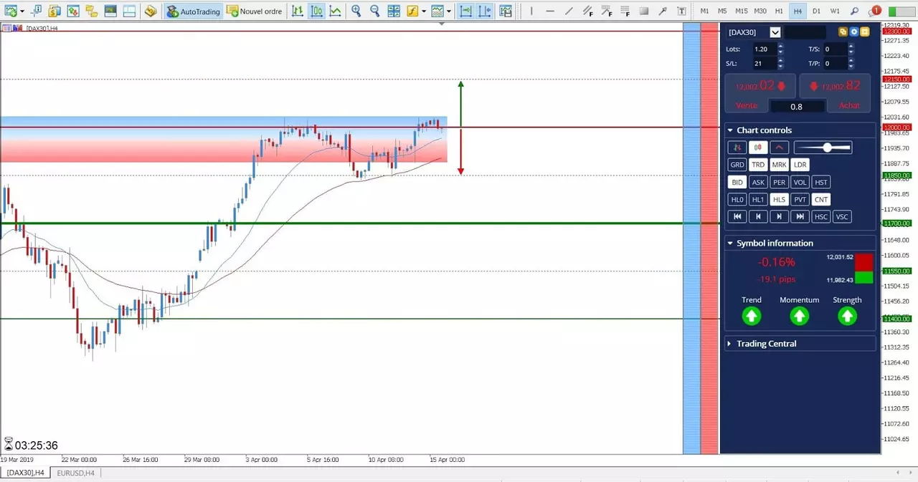This screenshot has height=482, width=918.
Task: Click the HSC button
Action: (x=821, y=216)
